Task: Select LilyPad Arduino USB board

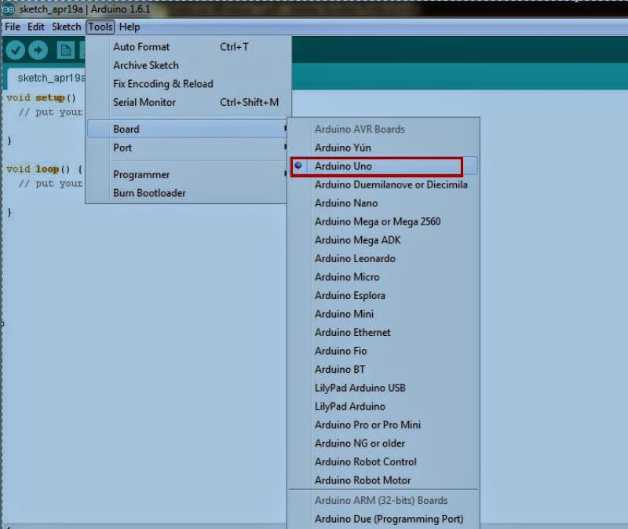Action: (x=384, y=388)
